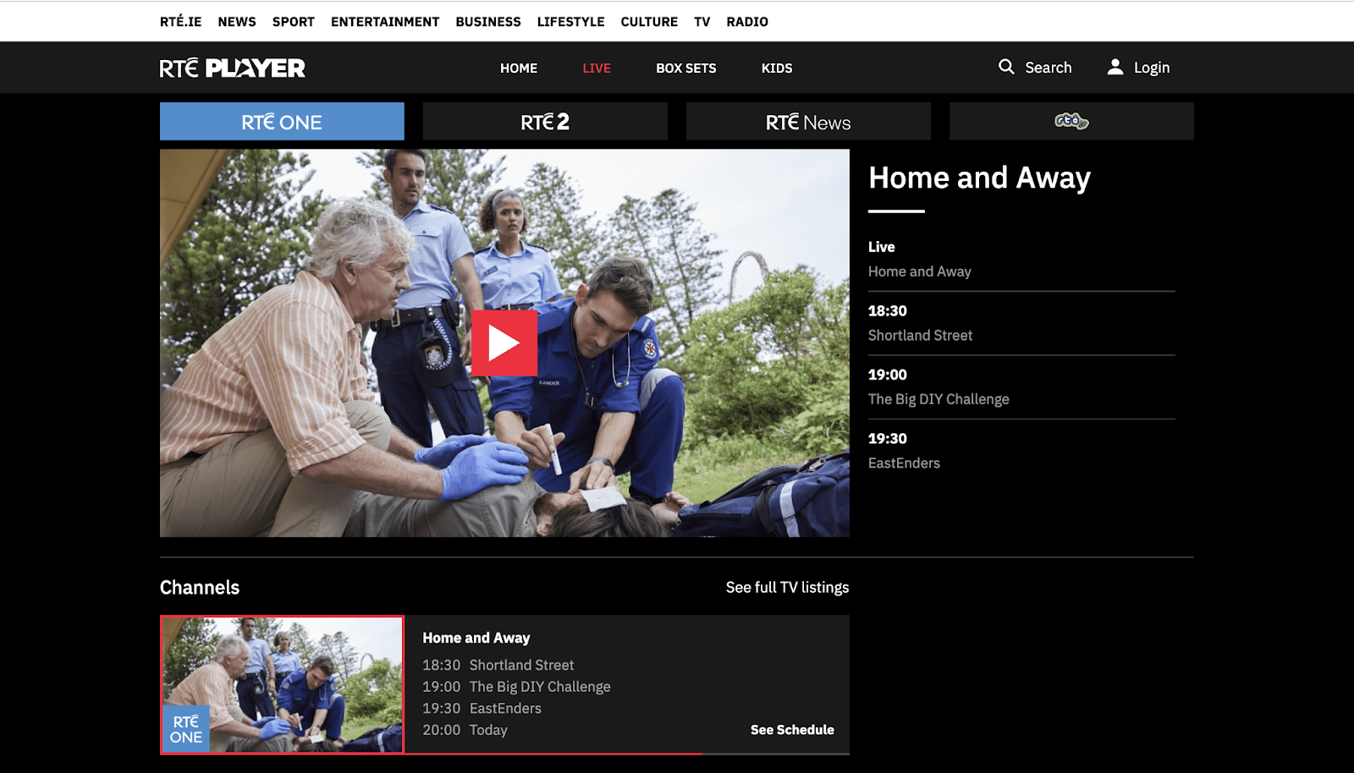Screen dimensions: 1354x773
Task: Click 18:30 Shortland Street in channel card
Action: click(x=498, y=666)
